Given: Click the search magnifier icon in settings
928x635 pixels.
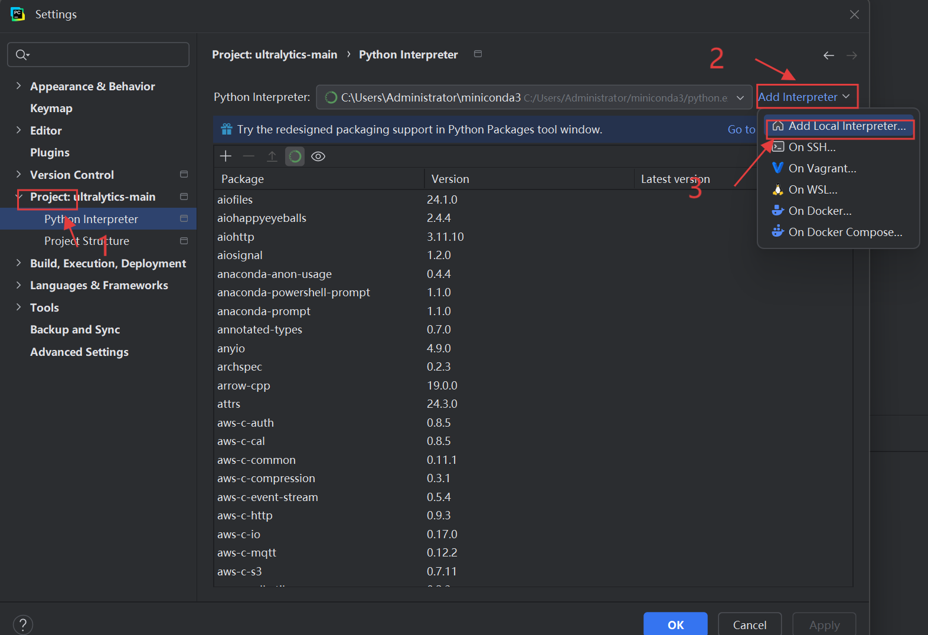Looking at the screenshot, I should coord(22,55).
